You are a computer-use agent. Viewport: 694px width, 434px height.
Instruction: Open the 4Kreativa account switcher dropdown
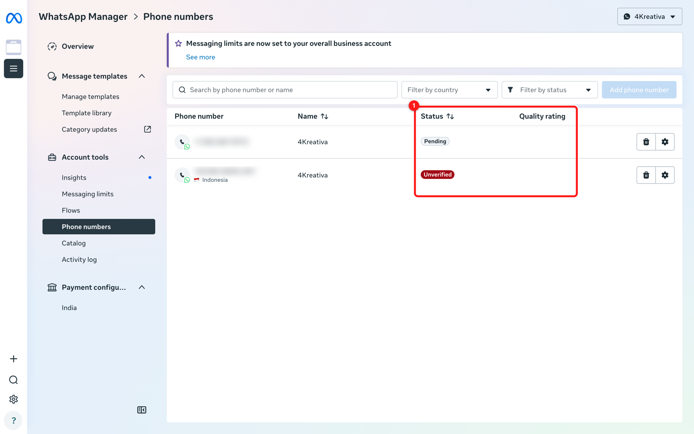(x=650, y=17)
